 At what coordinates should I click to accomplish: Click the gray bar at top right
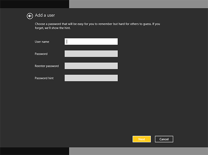(x=139, y=4)
